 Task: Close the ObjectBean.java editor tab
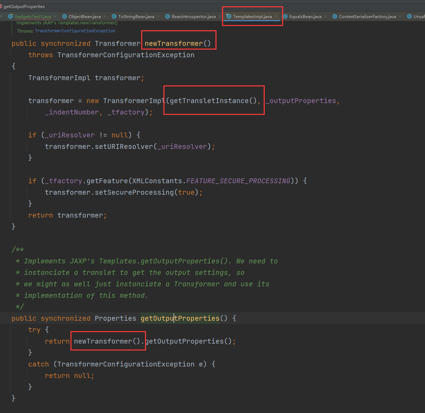point(105,16)
